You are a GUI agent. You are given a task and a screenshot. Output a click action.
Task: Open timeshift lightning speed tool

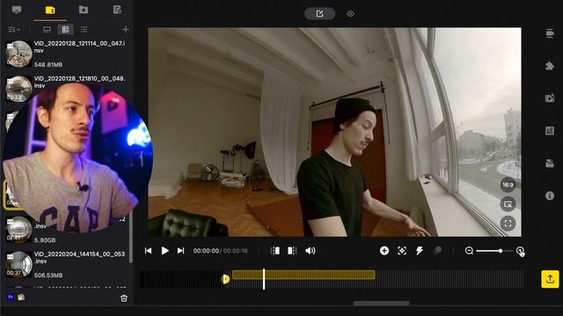[420, 250]
